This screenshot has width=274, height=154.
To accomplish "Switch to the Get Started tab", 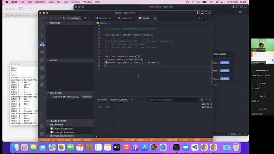I will [x=103, y=18].
